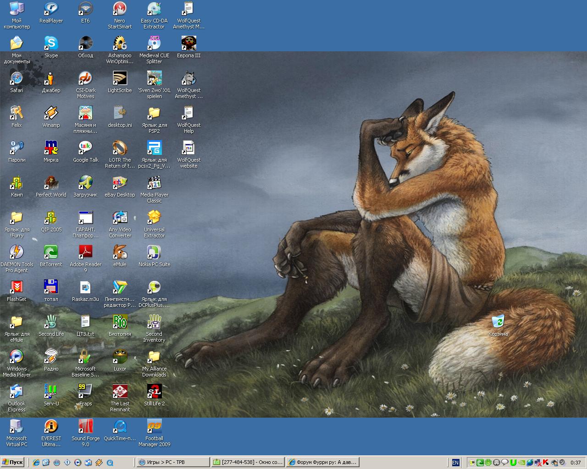Viewport: 587px width, 469px height.
Task: Launch Nero StartSmart shortcut
Action: (120, 9)
